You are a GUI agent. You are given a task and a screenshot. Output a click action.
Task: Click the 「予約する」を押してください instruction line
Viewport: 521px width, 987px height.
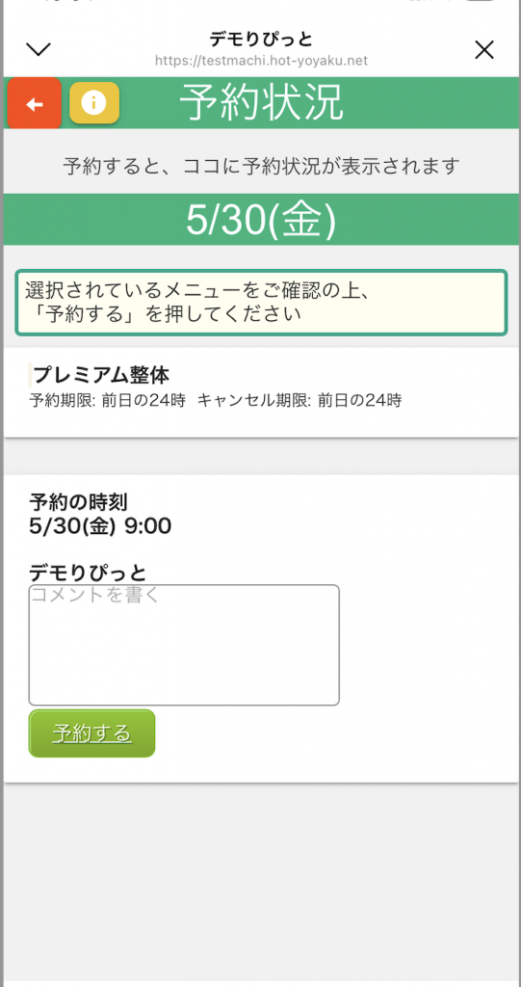coord(164,314)
